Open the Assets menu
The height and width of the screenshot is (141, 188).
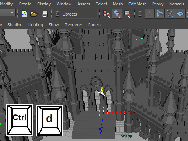(83, 4)
